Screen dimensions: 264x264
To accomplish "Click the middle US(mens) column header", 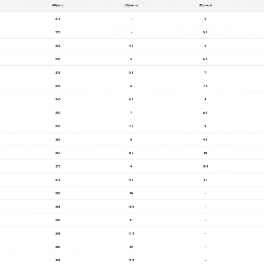I will [131, 6].
